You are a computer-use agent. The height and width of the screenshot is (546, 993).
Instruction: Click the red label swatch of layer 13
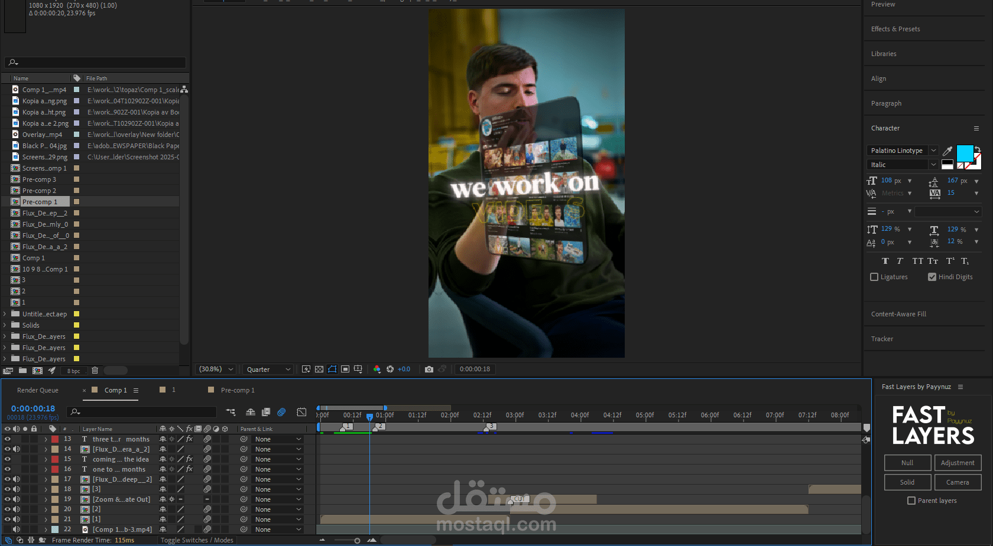[55, 439]
